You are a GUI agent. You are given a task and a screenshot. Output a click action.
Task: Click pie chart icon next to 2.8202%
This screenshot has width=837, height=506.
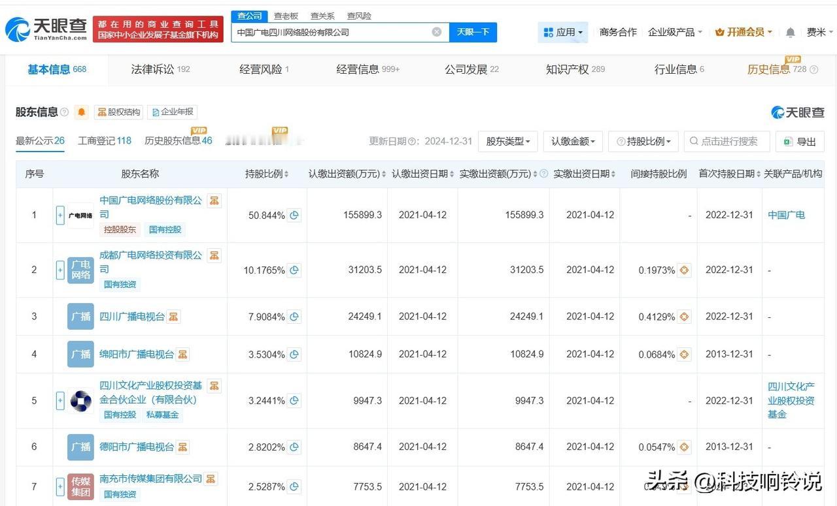coord(294,447)
